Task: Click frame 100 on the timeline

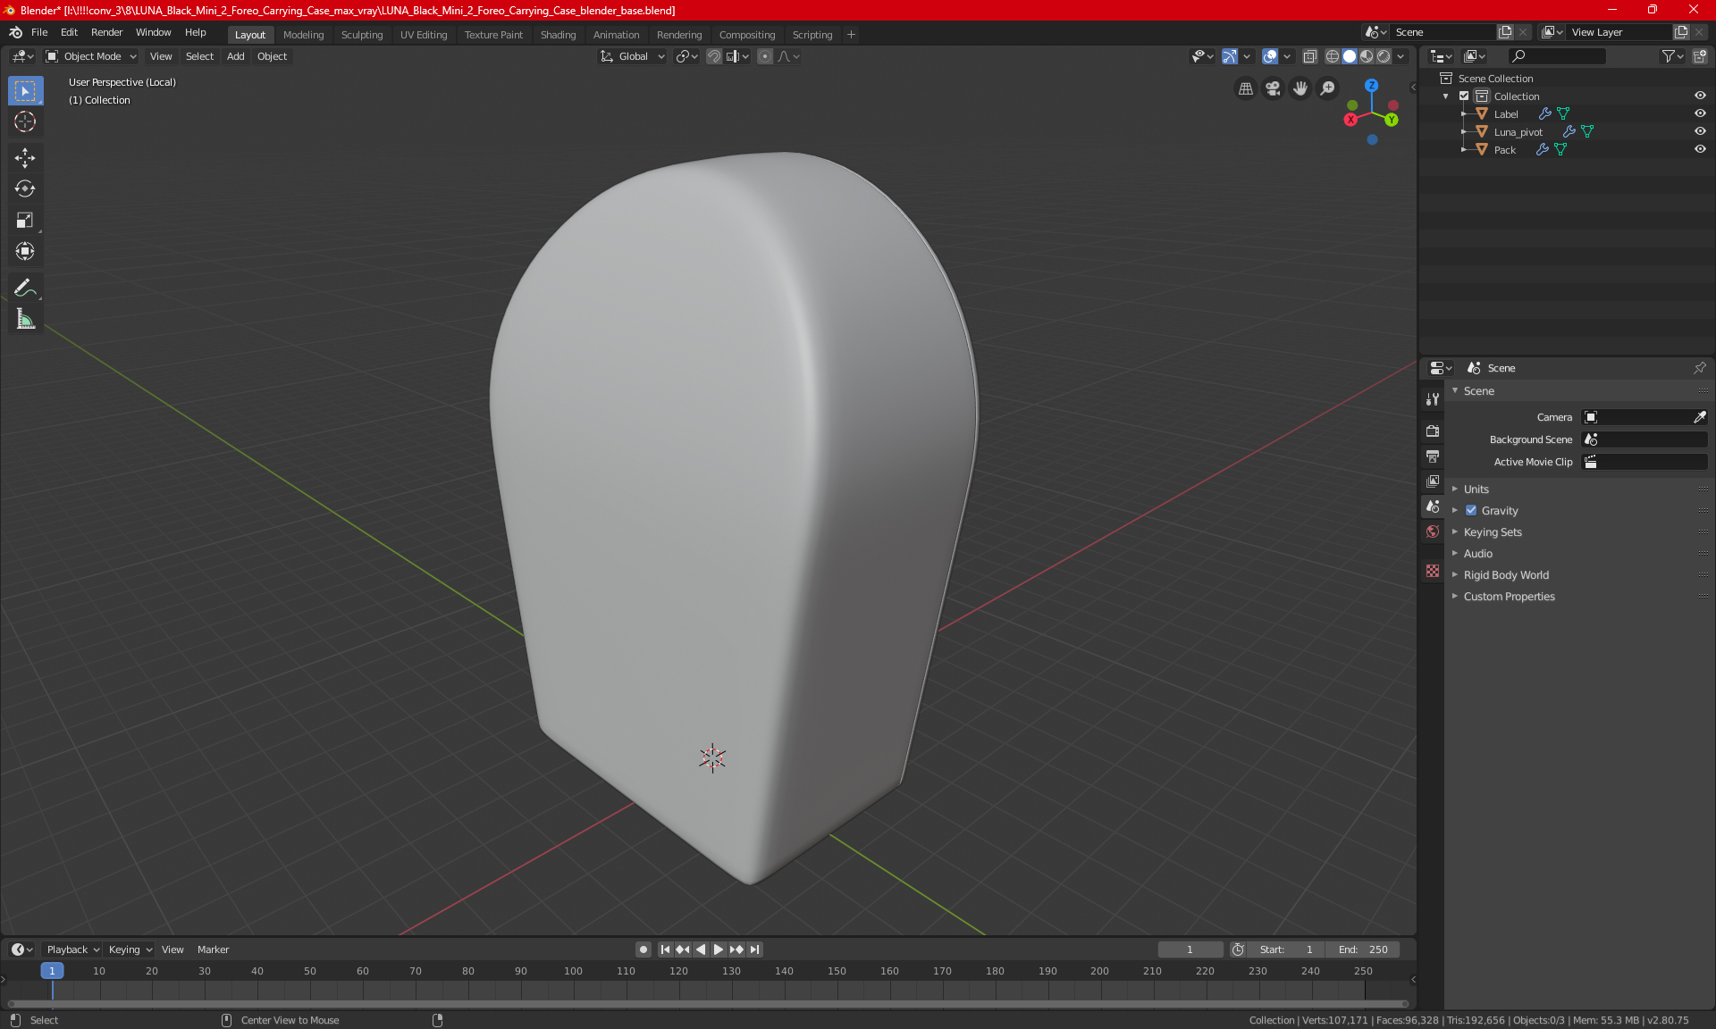Action: click(x=574, y=971)
